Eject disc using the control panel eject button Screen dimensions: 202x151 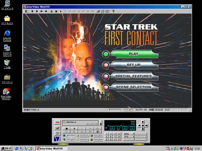[x=101, y=123]
